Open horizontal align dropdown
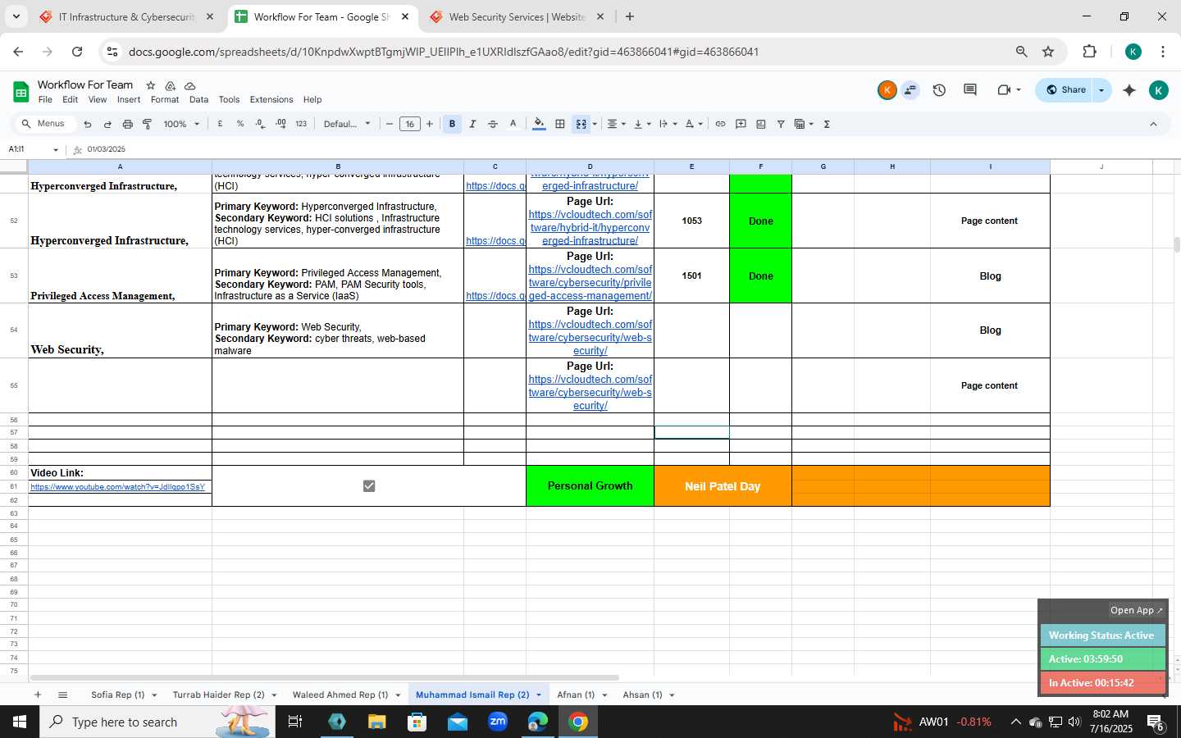The width and height of the screenshot is (1181, 738). tap(616, 124)
